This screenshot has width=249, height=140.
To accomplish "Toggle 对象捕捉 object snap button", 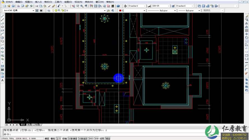I will click(x=73, y=139).
